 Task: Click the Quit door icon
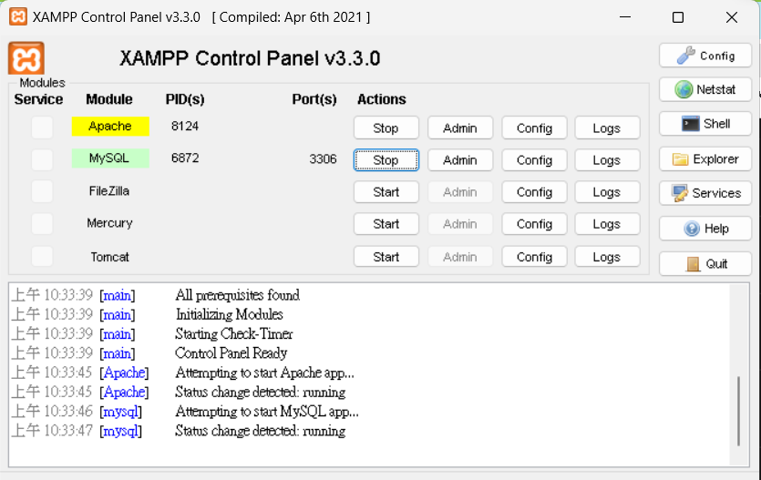(x=693, y=264)
